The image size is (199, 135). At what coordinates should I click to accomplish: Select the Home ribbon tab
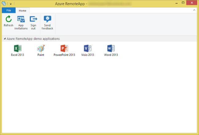22,10
